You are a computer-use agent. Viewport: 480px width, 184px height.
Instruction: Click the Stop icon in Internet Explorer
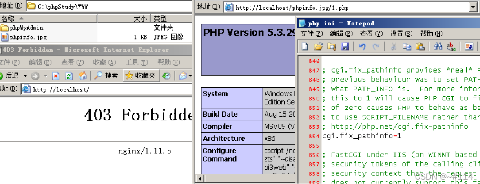pos(56,76)
